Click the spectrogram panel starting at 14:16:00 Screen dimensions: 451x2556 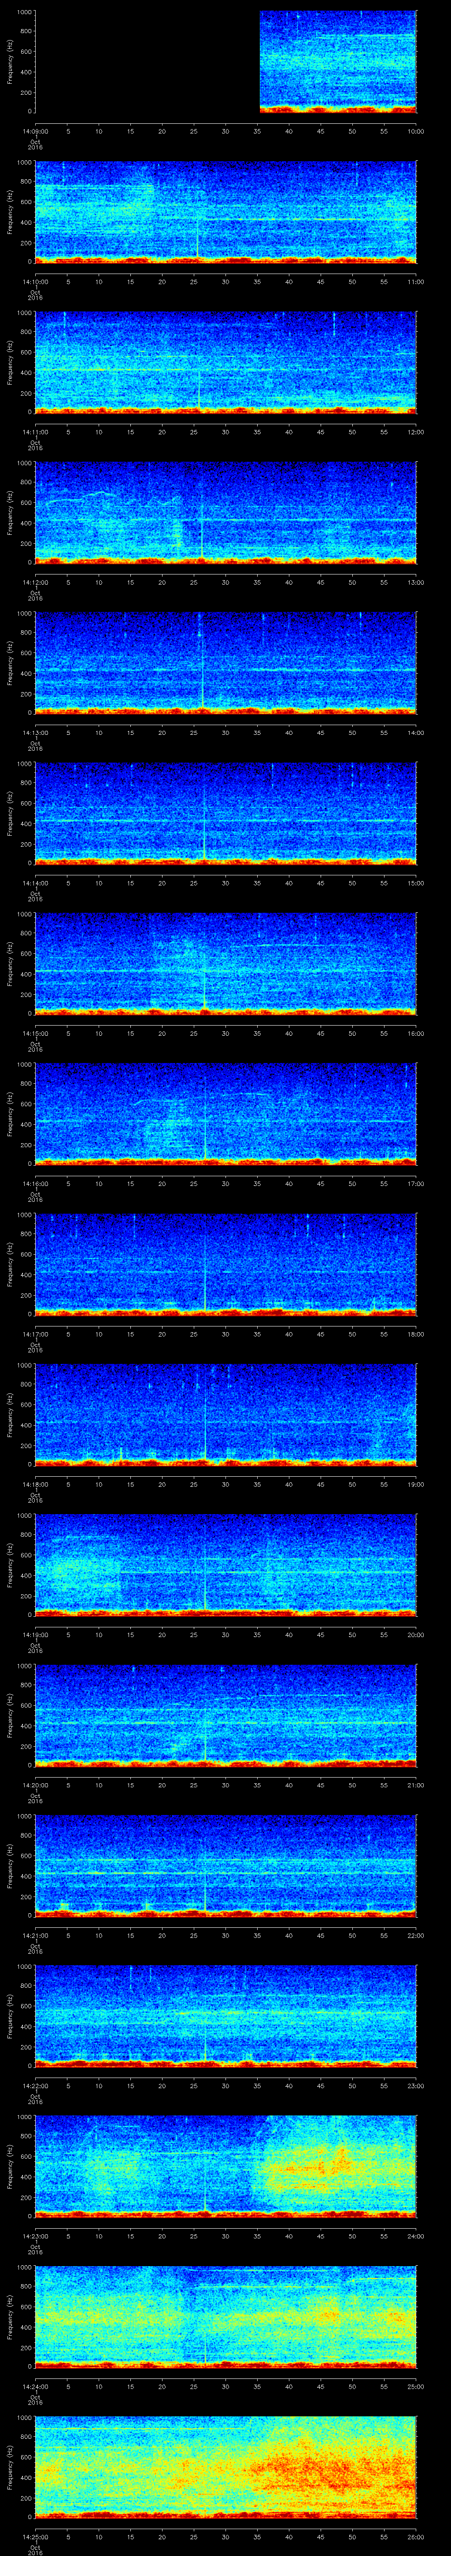coord(225,1114)
